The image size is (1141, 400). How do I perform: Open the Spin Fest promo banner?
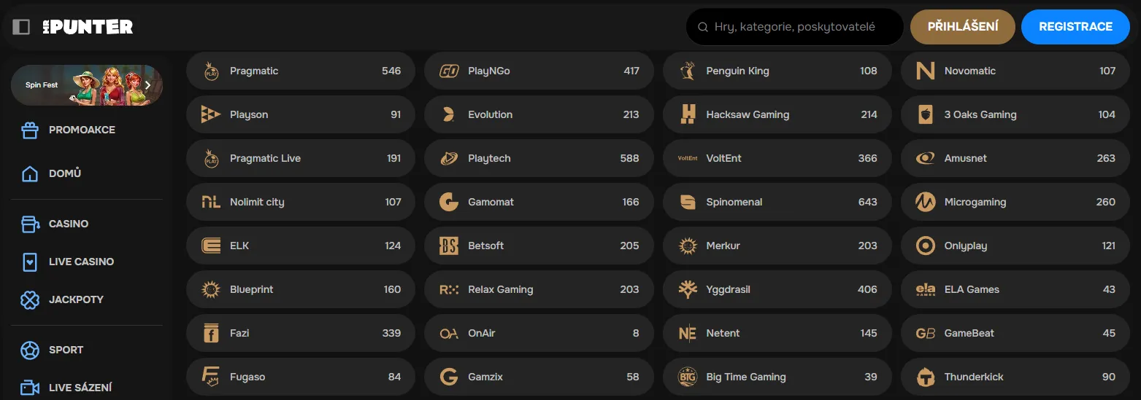(x=80, y=85)
